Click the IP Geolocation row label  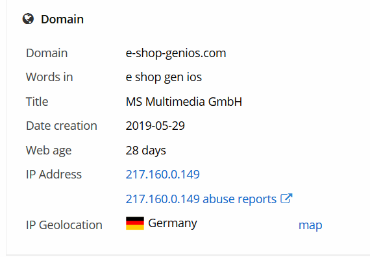click(x=64, y=225)
